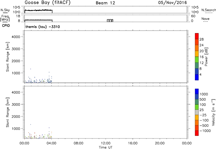
Task: Click the '28' power colorbar tick
Action: tap(201, 39)
